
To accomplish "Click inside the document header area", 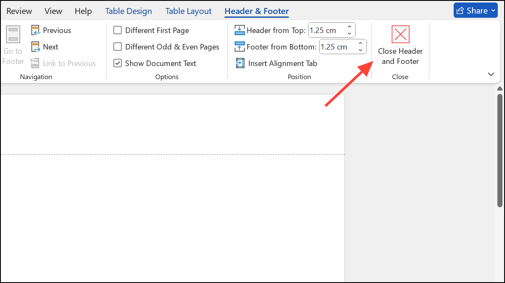I will pos(173,124).
